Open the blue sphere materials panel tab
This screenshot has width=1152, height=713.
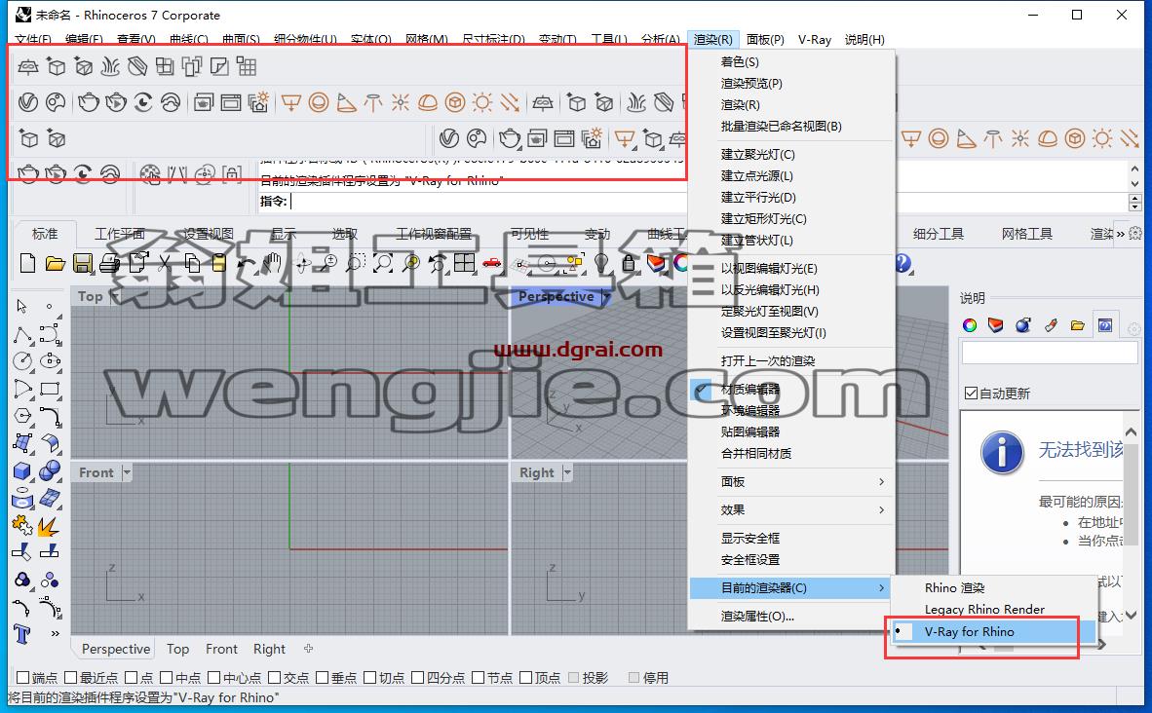[x=1022, y=325]
